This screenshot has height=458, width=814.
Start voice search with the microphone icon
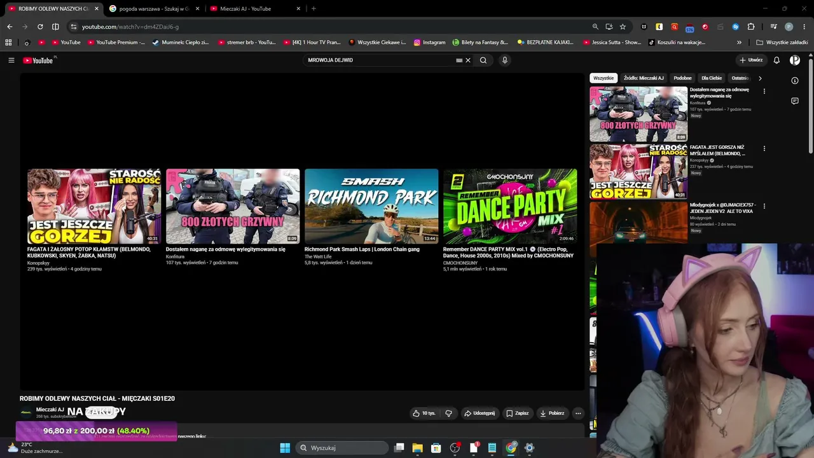[x=505, y=60]
